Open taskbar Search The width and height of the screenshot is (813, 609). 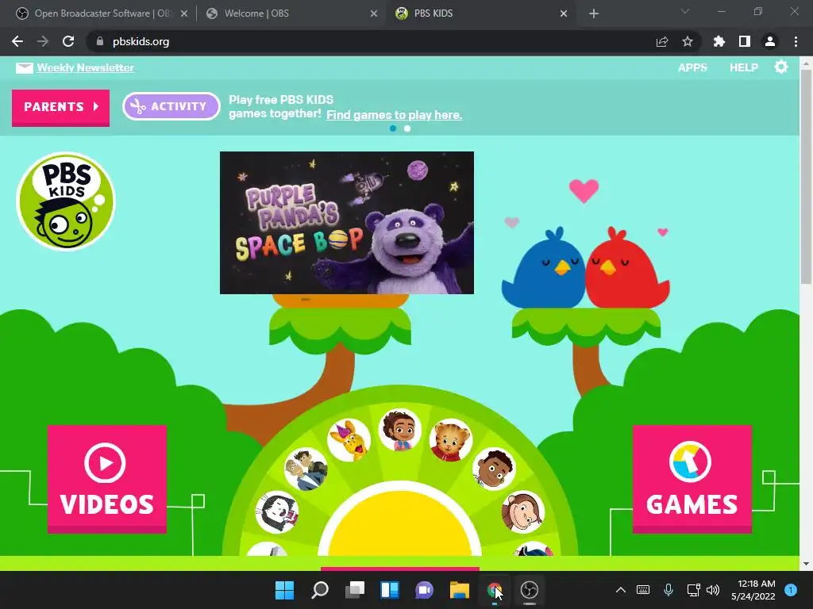click(x=319, y=590)
